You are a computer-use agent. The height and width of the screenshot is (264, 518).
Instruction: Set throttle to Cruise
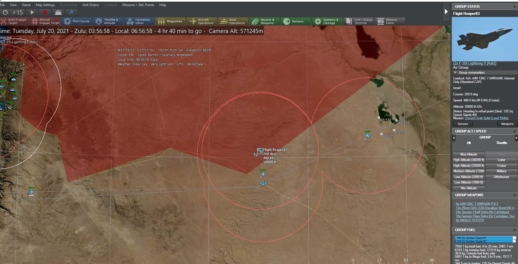point(502,166)
